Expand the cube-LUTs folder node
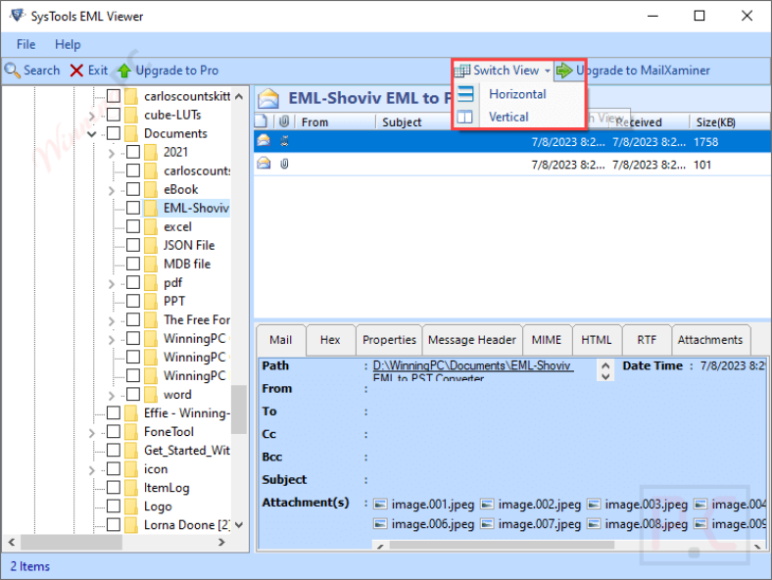The height and width of the screenshot is (580, 772). tap(91, 116)
